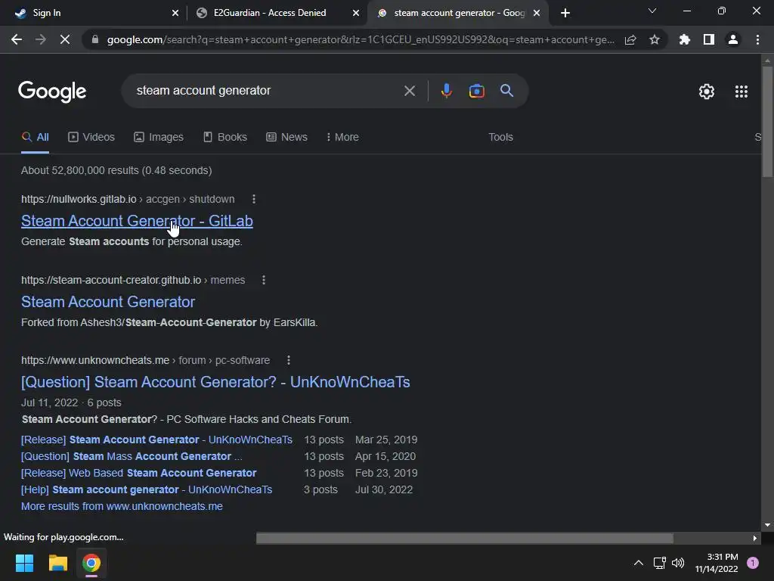
Task: Open the Windows Start menu
Action: tap(24, 563)
